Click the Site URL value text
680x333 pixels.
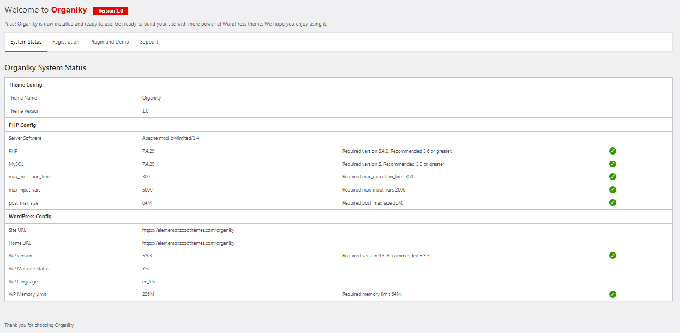188,230
